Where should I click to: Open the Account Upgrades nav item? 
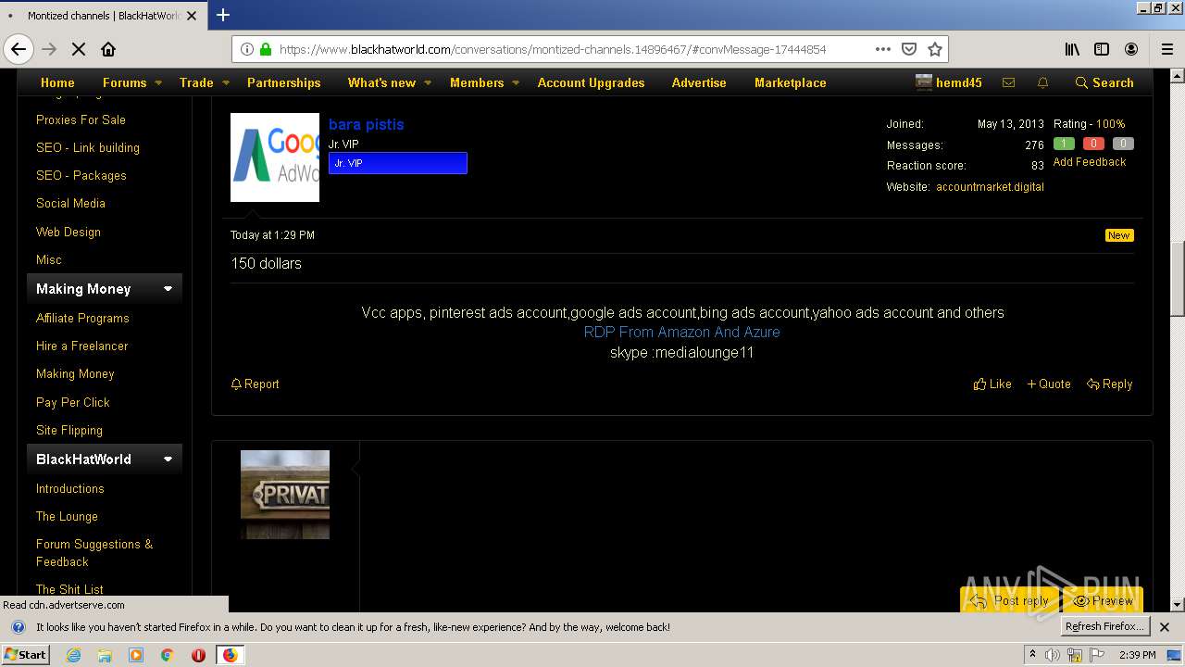pyautogui.click(x=591, y=82)
